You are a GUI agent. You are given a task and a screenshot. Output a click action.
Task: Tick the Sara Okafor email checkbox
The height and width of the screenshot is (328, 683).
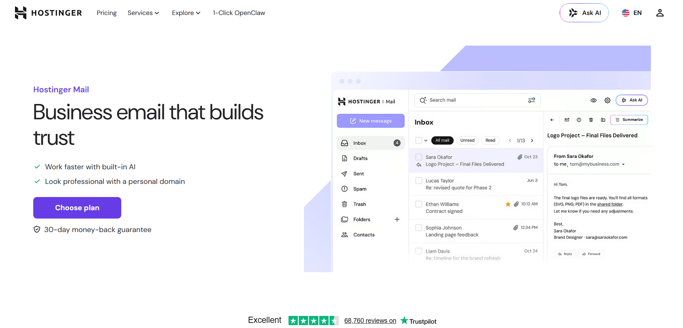pyautogui.click(x=419, y=157)
